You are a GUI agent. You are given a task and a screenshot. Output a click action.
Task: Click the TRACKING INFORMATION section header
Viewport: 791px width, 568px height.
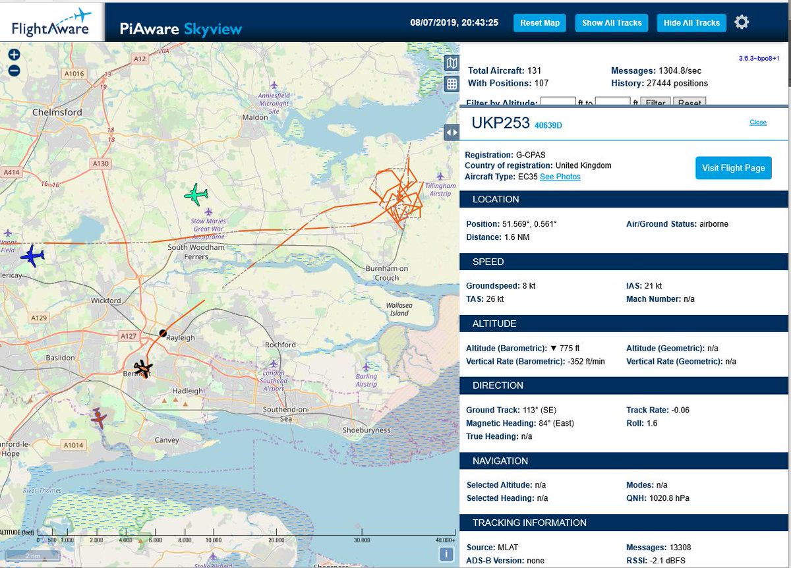(624, 523)
